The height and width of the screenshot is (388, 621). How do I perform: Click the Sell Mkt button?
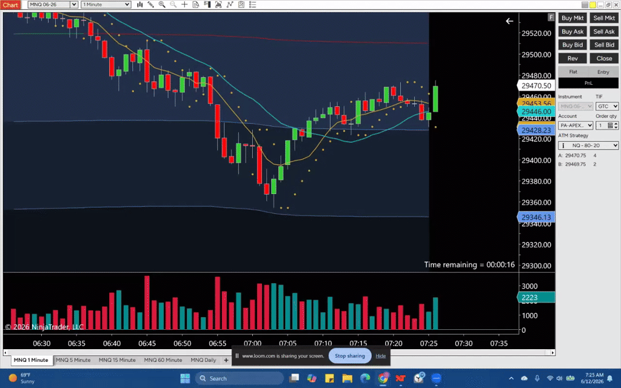tap(604, 18)
